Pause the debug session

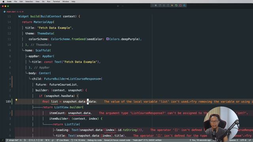(156, 5)
